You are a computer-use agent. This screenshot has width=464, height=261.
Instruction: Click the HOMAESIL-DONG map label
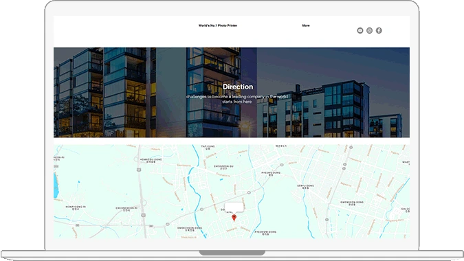pyautogui.click(x=151, y=160)
